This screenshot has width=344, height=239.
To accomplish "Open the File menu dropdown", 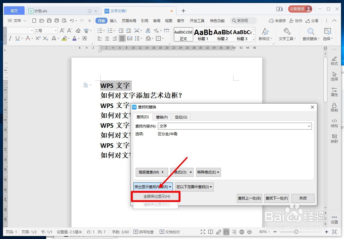I will click(17, 21).
